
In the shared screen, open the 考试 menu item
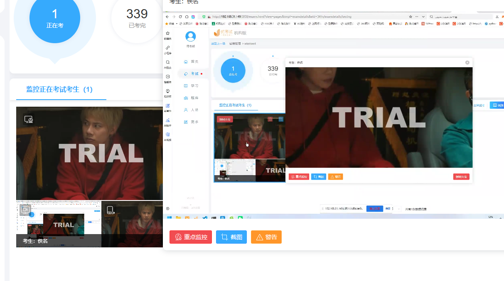coord(192,73)
